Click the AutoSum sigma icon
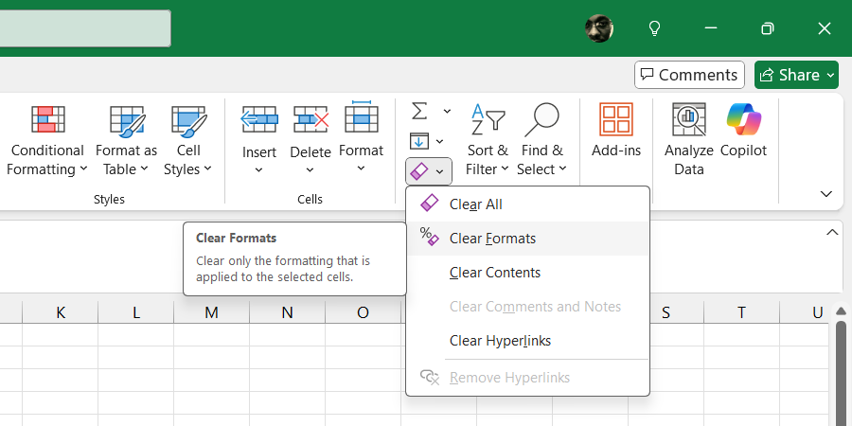The image size is (852, 426). point(419,111)
